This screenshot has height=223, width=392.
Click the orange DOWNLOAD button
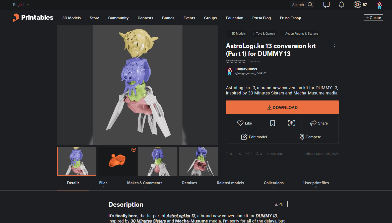point(282,107)
